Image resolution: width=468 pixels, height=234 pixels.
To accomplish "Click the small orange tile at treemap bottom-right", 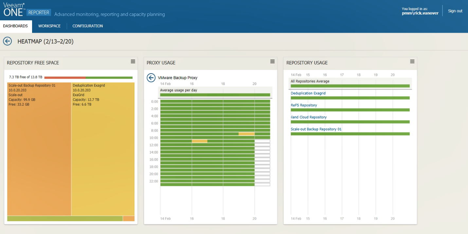I will [129, 219].
